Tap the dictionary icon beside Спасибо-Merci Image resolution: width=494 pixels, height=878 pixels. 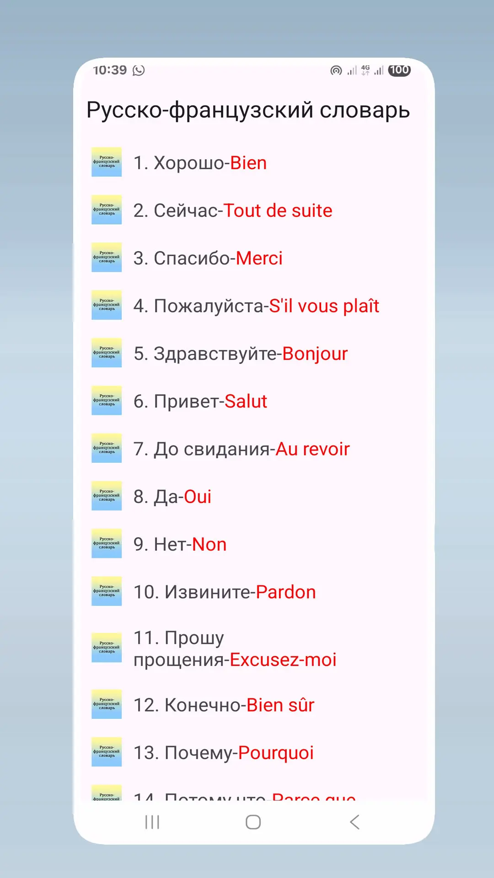click(x=107, y=257)
